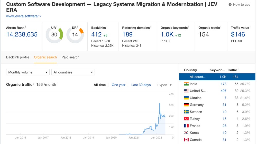The width and height of the screenshot is (257, 144).
Task: Open Turkey keywords count 15
Action: point(224,119)
